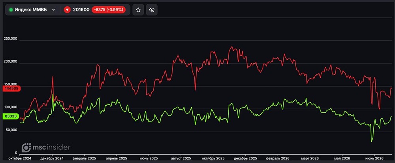Click the 250,000 axis label
Image resolution: width=395 pixels, height=163 pixels.
point(11,39)
